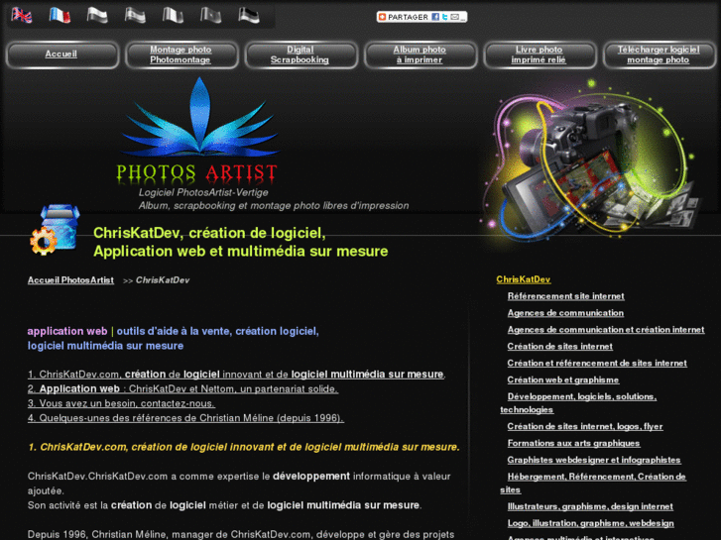Open Télécharger logiciel montage photo button

point(660,54)
